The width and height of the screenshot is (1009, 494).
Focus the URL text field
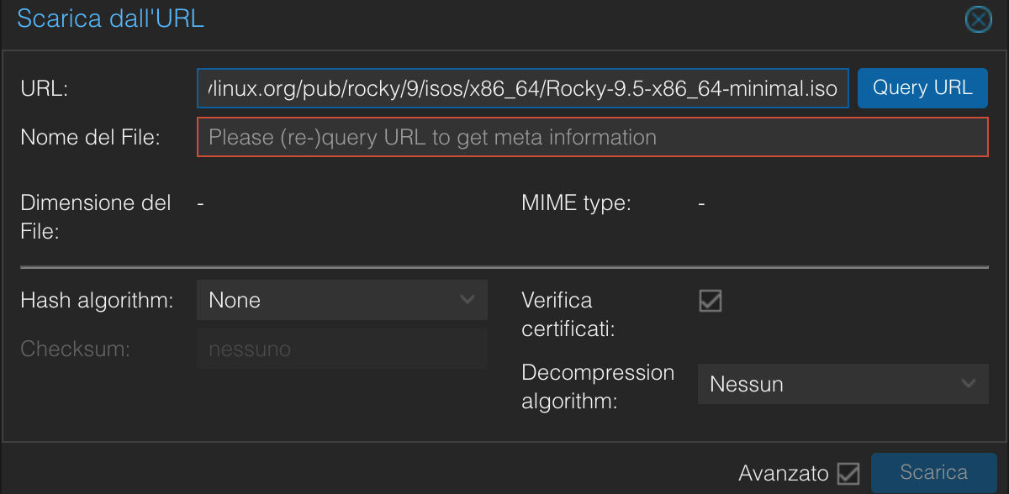point(523,88)
